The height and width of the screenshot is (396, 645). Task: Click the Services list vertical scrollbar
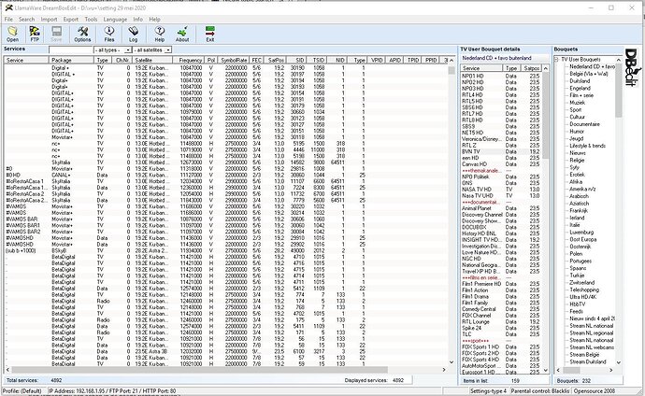(451, 211)
